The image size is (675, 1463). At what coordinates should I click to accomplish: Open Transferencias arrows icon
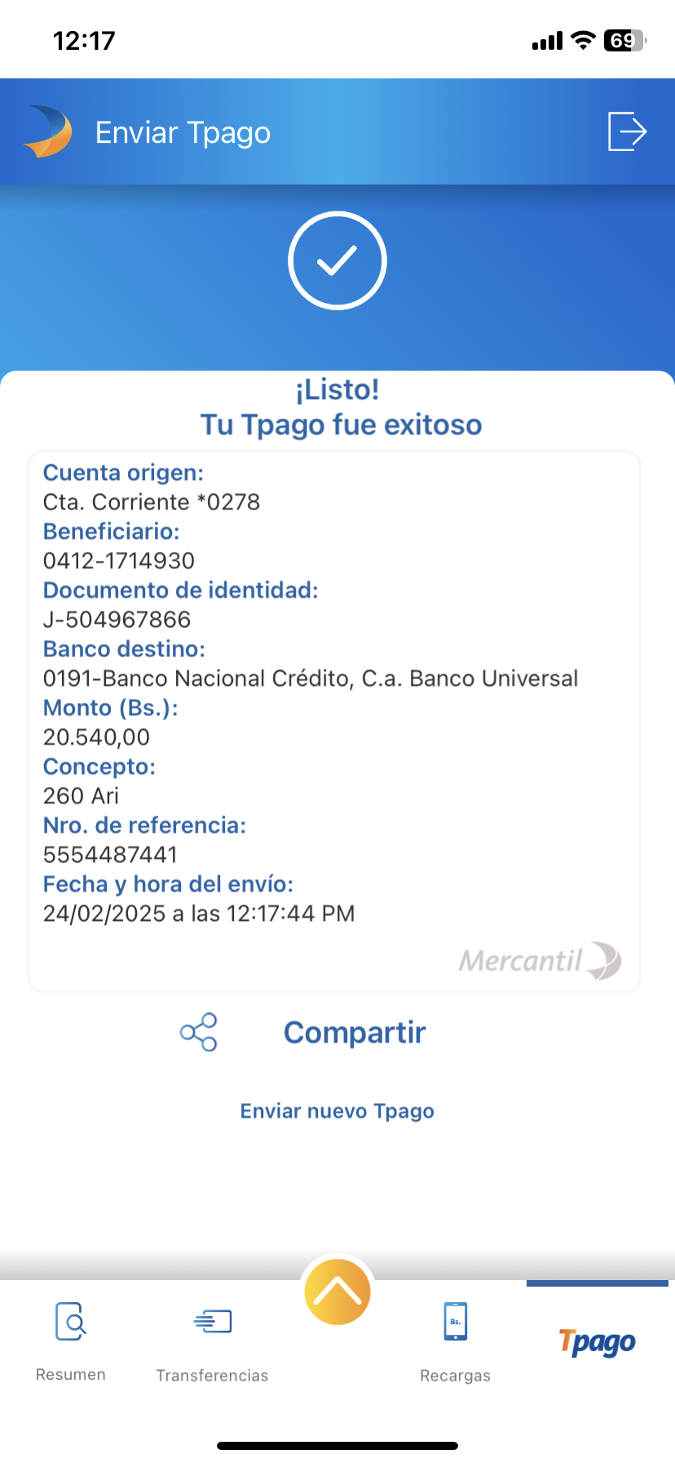[213, 1321]
